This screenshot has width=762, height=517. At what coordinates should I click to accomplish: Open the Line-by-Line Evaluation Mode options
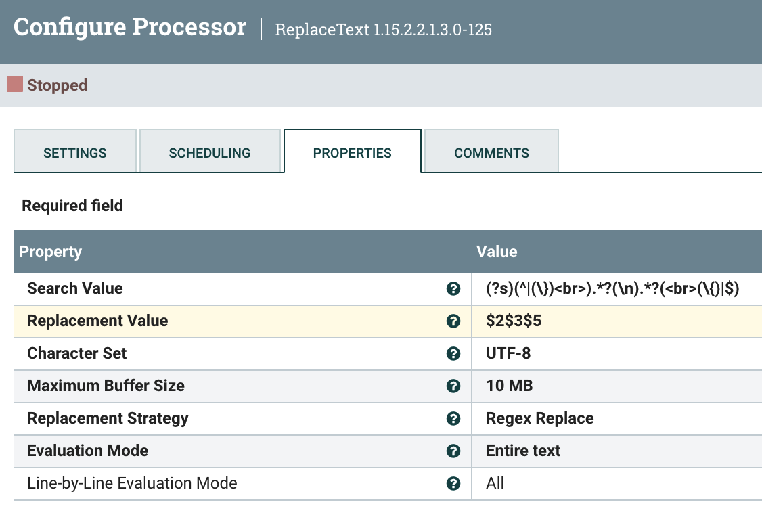click(495, 483)
